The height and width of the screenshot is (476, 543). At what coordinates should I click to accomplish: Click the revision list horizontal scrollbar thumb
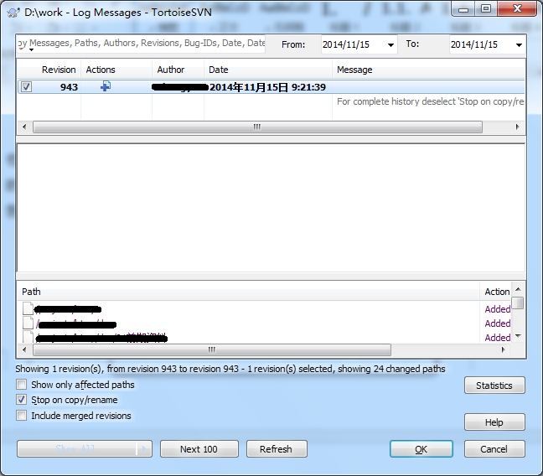click(x=257, y=127)
